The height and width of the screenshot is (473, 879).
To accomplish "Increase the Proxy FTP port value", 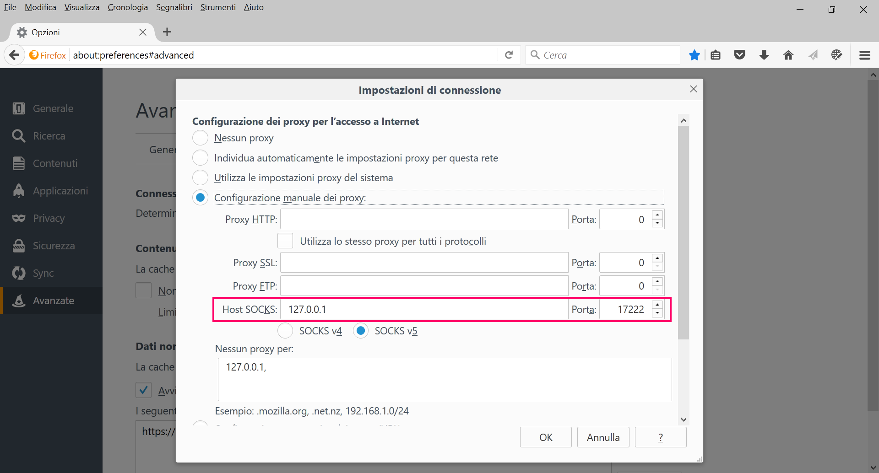I will [657, 282].
